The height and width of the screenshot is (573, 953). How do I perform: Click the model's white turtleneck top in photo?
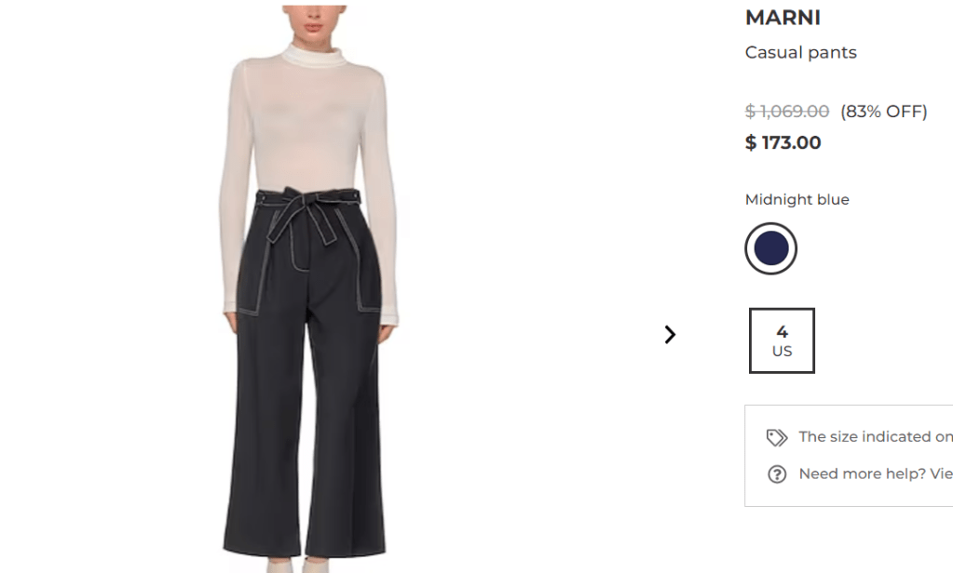[306, 122]
